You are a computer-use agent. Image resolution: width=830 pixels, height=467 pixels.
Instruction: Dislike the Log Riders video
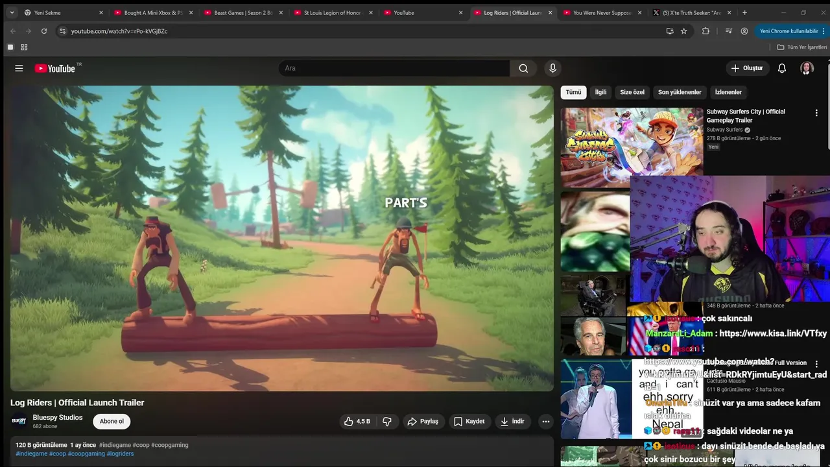[387, 422]
